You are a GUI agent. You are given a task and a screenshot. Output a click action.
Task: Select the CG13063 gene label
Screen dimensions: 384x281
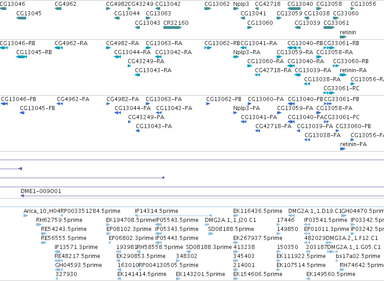coord(158,13)
